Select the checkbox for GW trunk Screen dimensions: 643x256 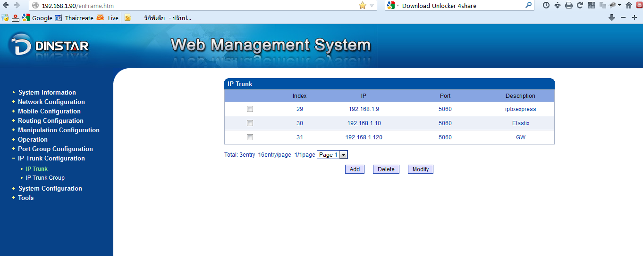[x=250, y=137]
